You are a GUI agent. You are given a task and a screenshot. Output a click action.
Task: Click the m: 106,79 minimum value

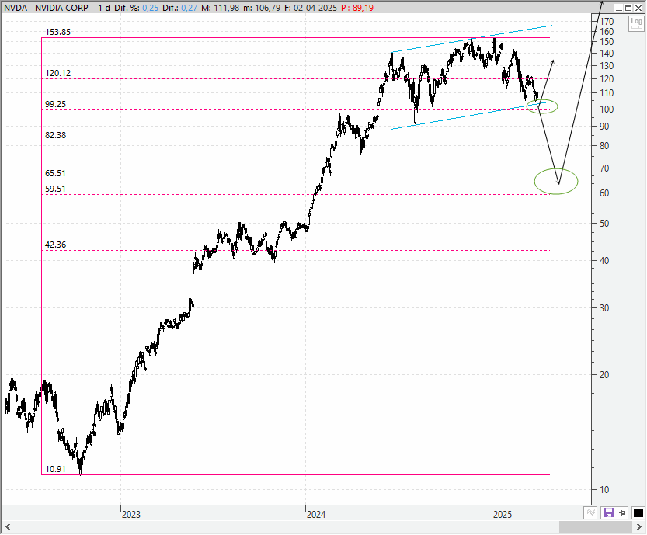coord(262,8)
